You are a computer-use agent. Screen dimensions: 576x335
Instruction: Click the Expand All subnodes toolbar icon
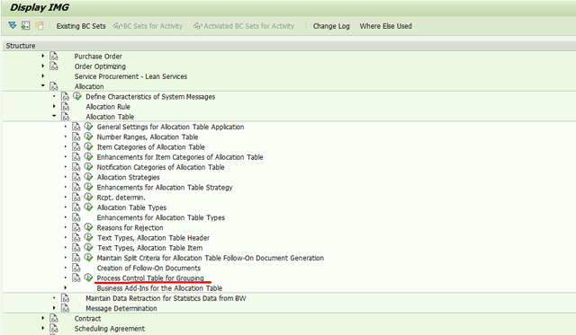click(x=12, y=25)
